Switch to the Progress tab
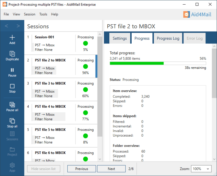The image size is (217, 176). coord(142,38)
